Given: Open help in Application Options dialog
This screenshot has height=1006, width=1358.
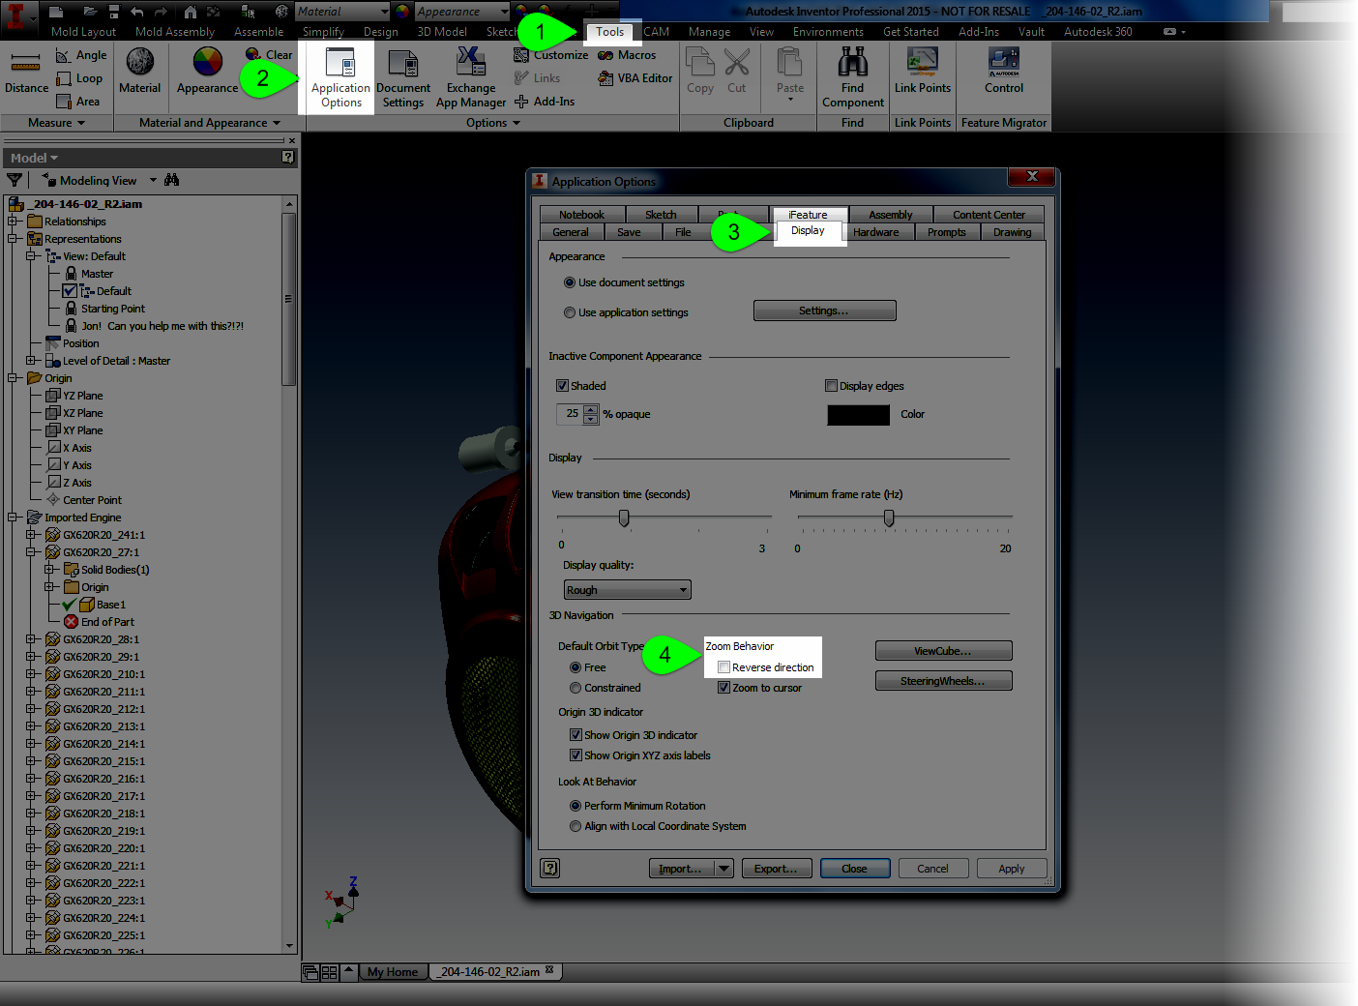Looking at the screenshot, I should pyautogui.click(x=550, y=869).
